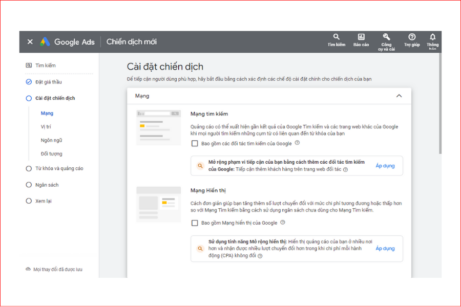Click the Mạng Hiển thị preview thumbnail

click(158, 204)
